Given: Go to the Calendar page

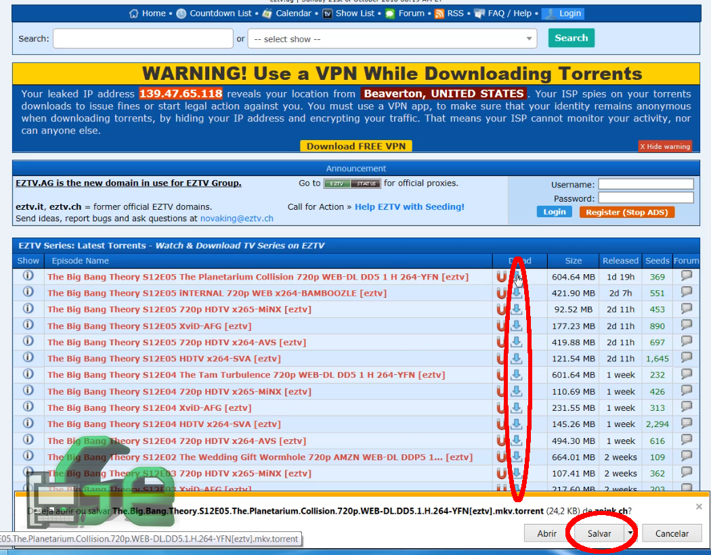Looking at the screenshot, I should (293, 13).
